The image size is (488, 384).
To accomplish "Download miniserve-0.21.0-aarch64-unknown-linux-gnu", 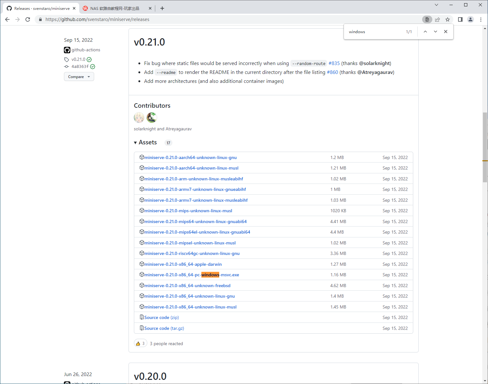I will [x=191, y=157].
